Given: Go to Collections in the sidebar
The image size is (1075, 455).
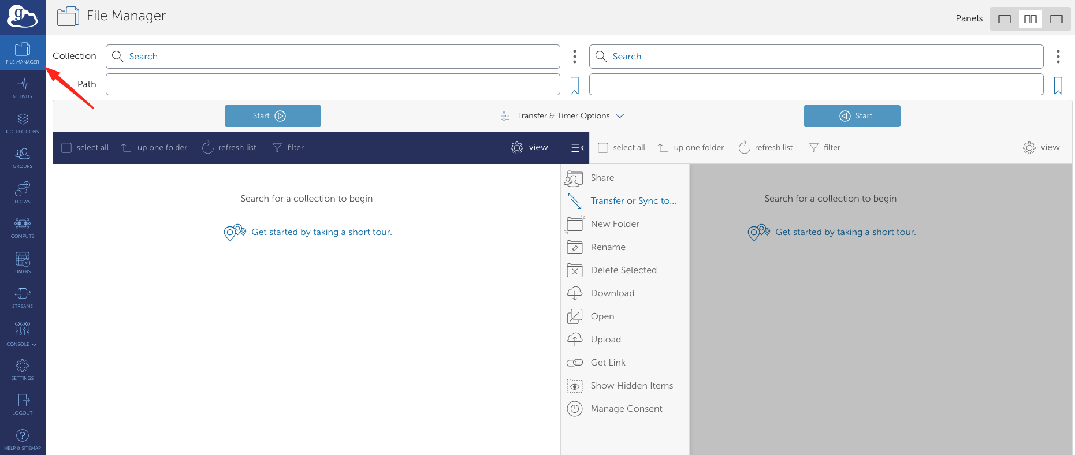Looking at the screenshot, I should [23, 123].
